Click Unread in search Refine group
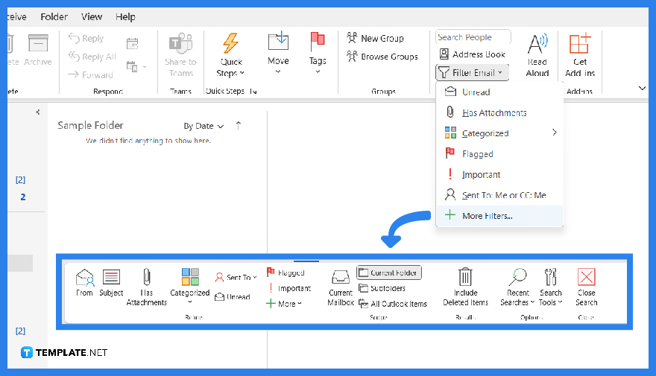The width and height of the screenshot is (656, 376). (x=233, y=296)
